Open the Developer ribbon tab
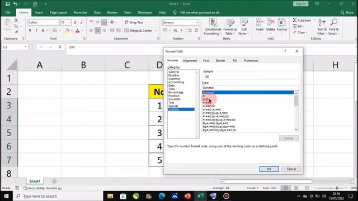The image size is (358, 201). 145,12
